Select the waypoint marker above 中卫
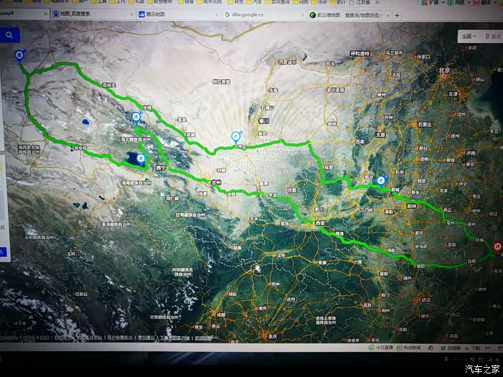 click(x=236, y=137)
